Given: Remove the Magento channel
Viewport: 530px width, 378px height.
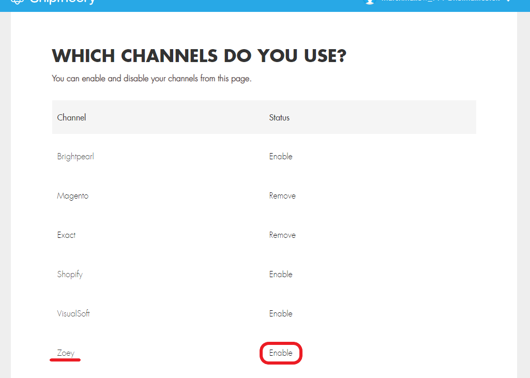Looking at the screenshot, I should 282,196.
